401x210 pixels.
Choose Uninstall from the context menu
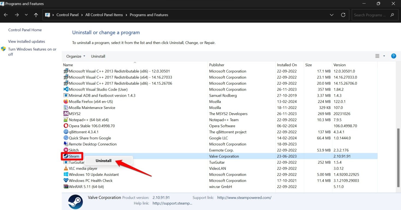[103, 161]
